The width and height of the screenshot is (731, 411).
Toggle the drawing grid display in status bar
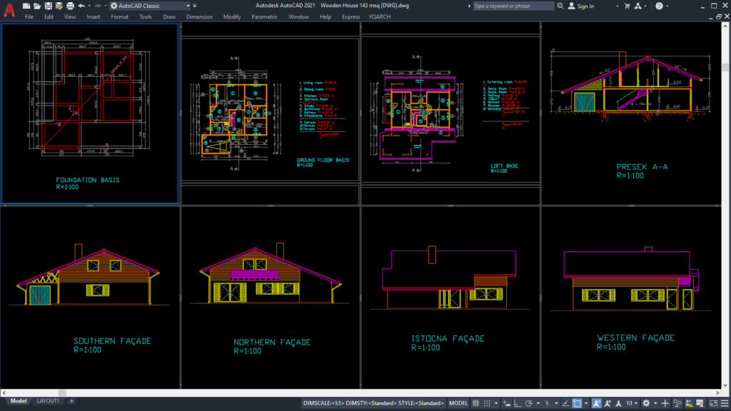[x=475, y=403]
